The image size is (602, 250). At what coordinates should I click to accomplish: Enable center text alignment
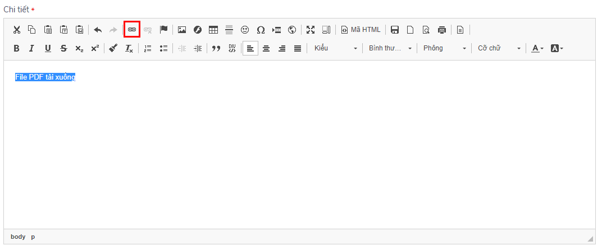click(x=266, y=49)
